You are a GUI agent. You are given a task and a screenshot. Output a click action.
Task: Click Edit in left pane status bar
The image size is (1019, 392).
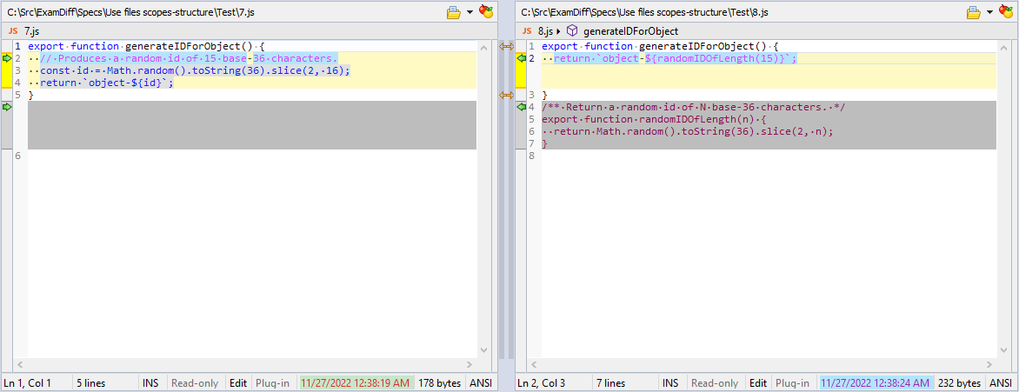pyautogui.click(x=238, y=383)
